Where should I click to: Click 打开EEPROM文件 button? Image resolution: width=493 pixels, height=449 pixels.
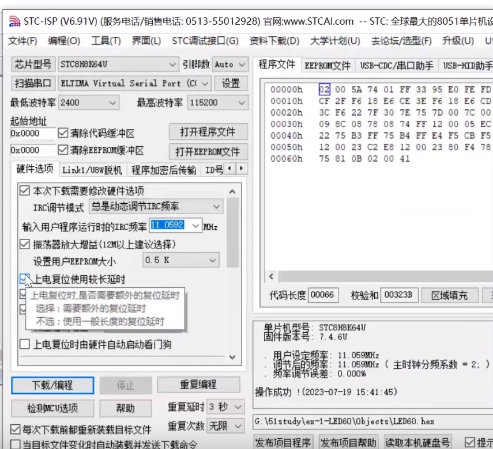(x=208, y=151)
